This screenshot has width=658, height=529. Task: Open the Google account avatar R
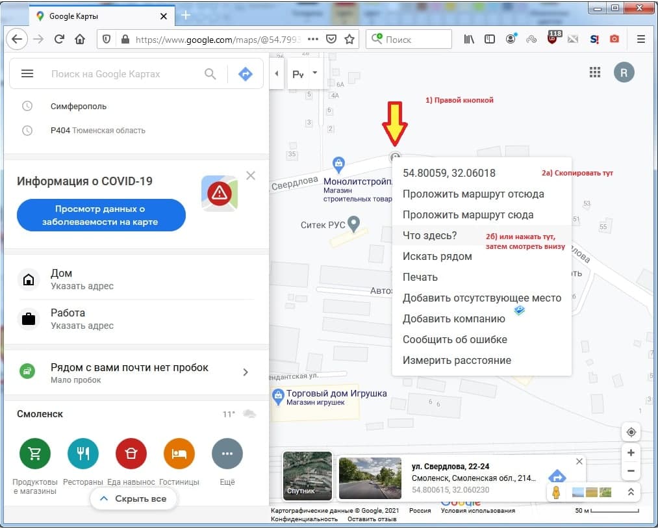coord(624,72)
